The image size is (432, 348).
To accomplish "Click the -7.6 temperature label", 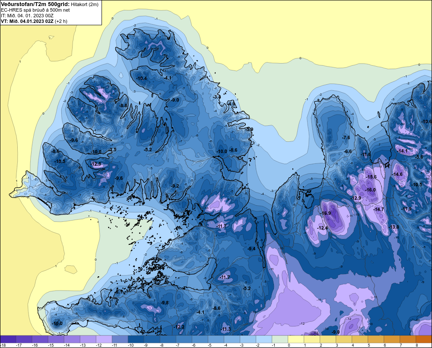I will point(346,137).
